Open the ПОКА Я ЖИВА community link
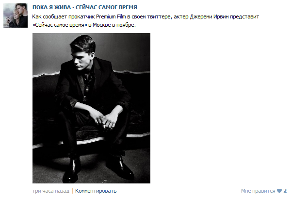The width and height of the screenshot is (292, 198). click(x=51, y=7)
